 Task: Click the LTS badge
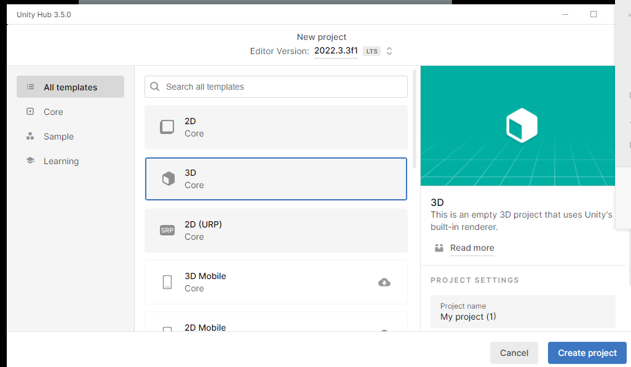click(372, 51)
